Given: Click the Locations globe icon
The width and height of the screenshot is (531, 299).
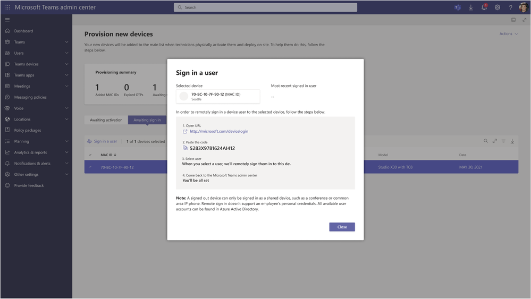Looking at the screenshot, I should click(7, 119).
